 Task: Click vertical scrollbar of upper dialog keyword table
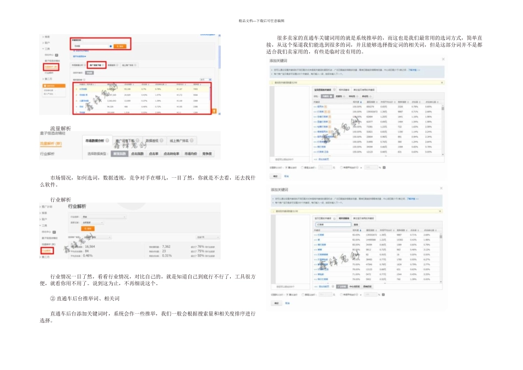[x=443, y=130]
